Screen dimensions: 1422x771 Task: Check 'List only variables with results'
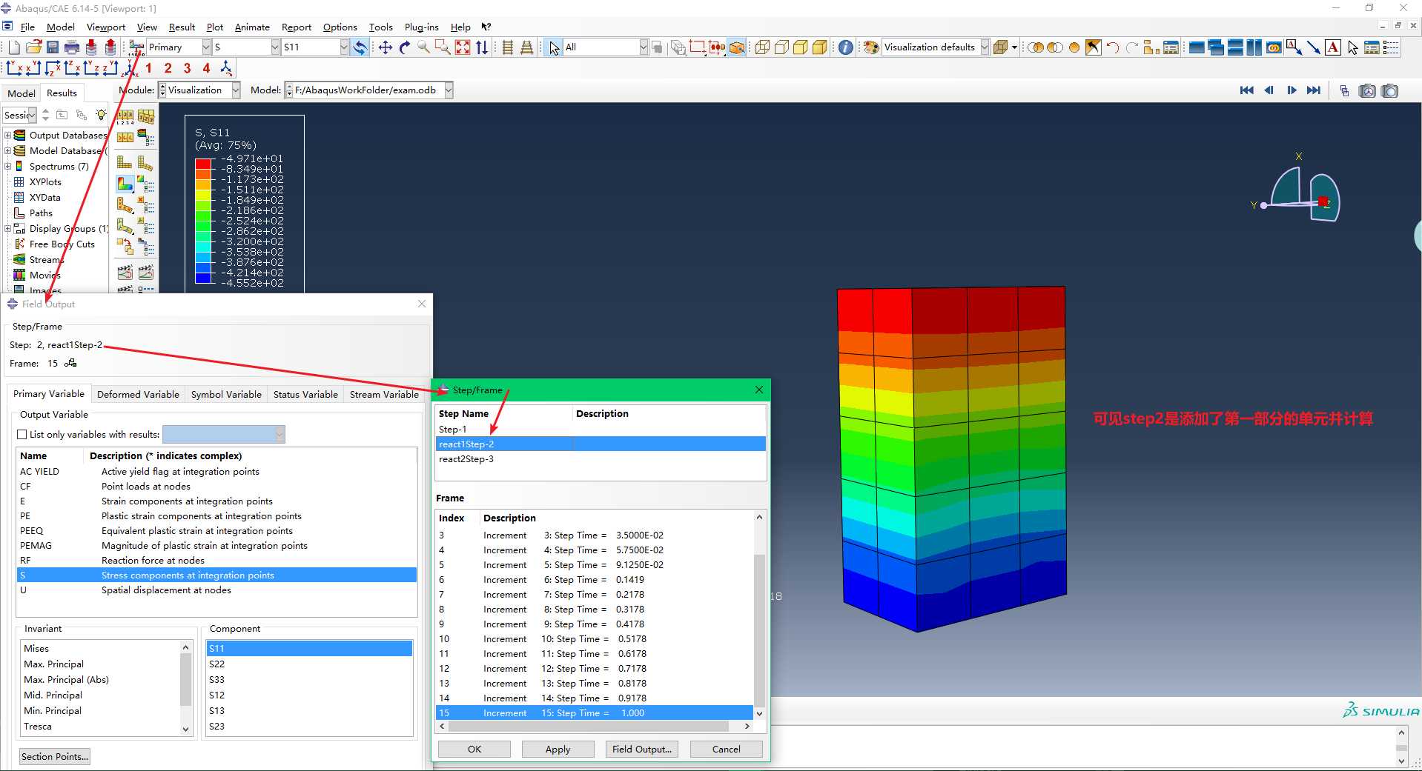[x=22, y=435]
